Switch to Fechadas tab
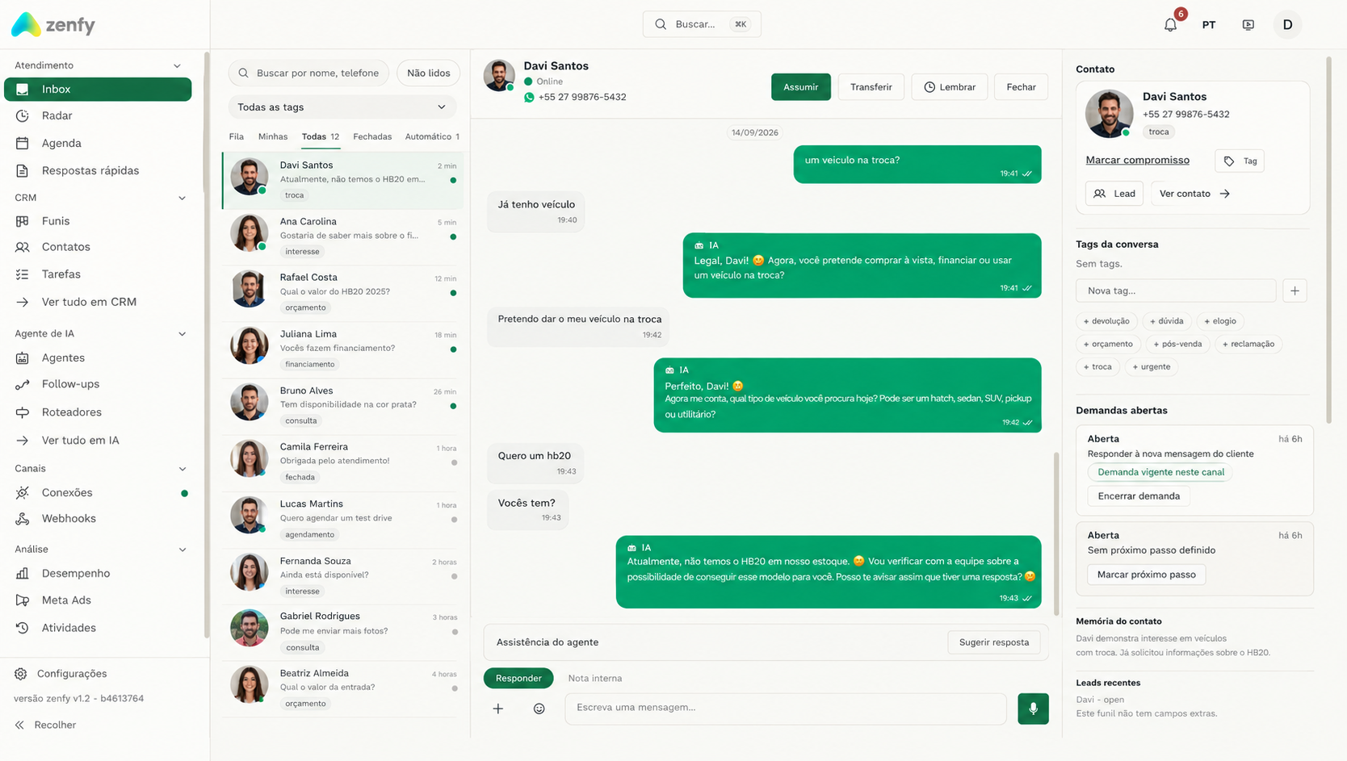This screenshot has width=1347, height=761. pos(372,137)
